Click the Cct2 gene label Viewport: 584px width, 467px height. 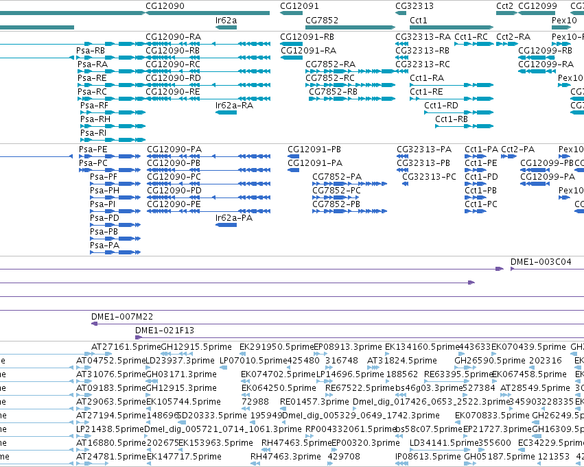pyautogui.click(x=504, y=6)
